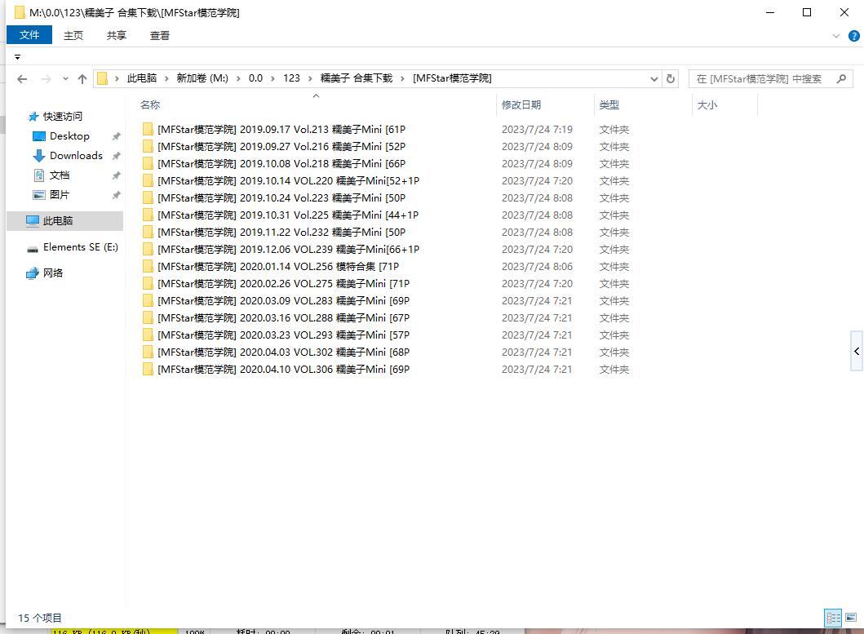Toggle the preview pane side arrow

(x=857, y=351)
